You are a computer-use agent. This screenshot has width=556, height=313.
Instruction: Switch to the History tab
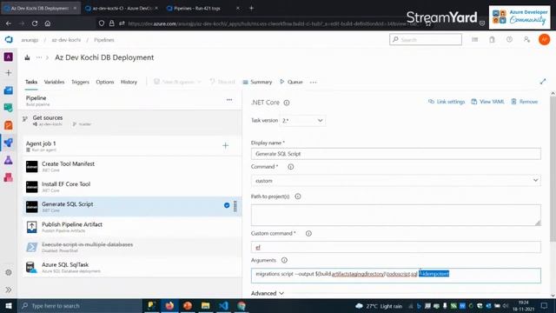coord(129,82)
